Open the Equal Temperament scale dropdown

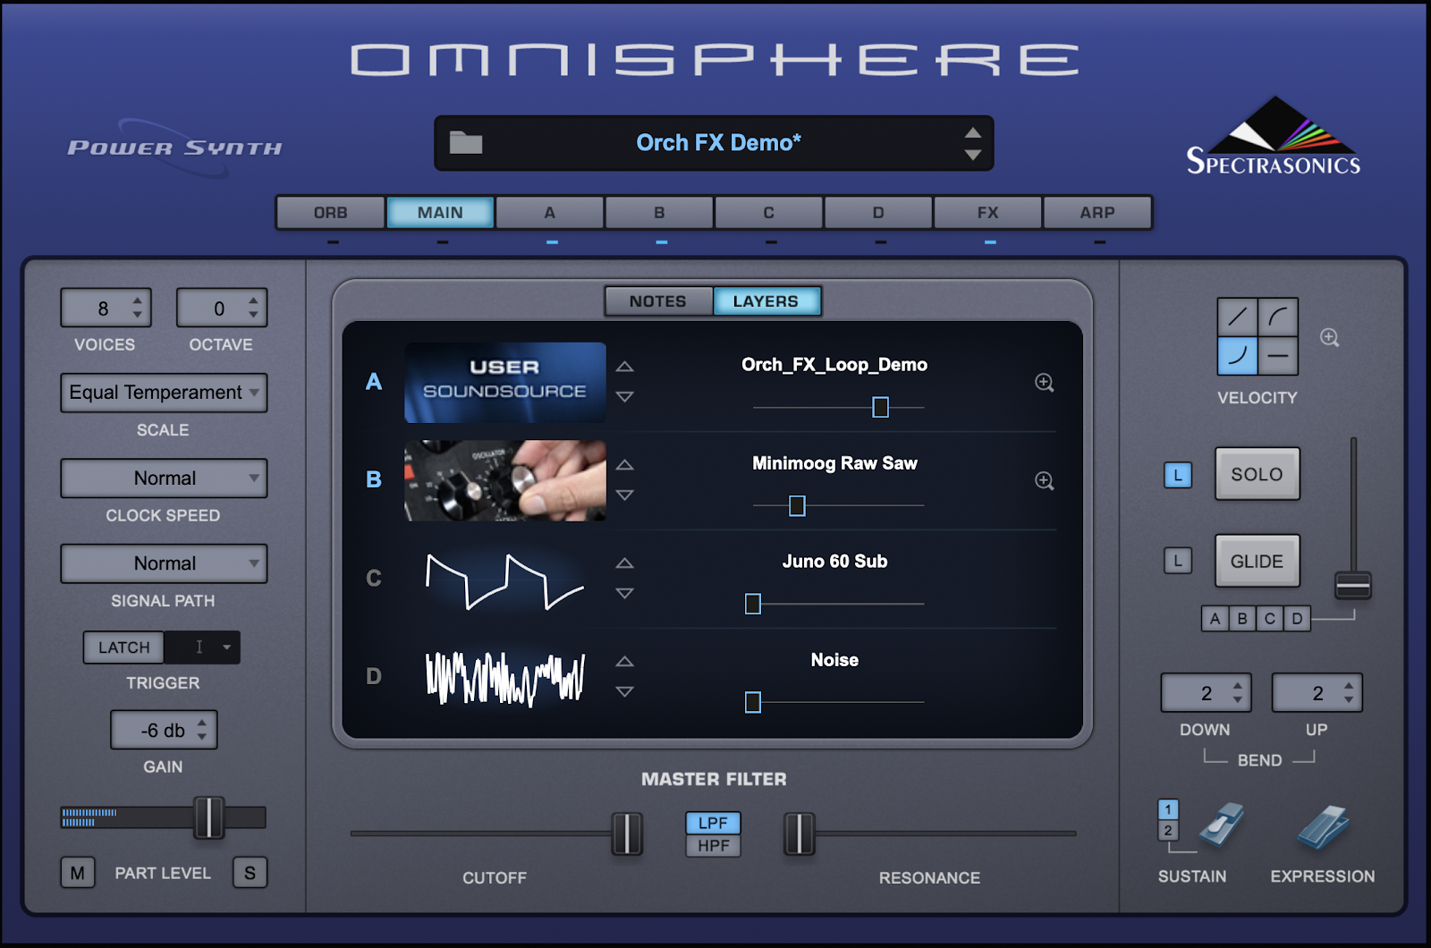[164, 393]
